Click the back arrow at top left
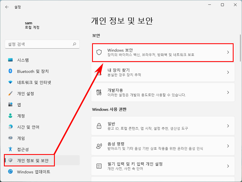The height and width of the screenshot is (182, 242). point(6,7)
